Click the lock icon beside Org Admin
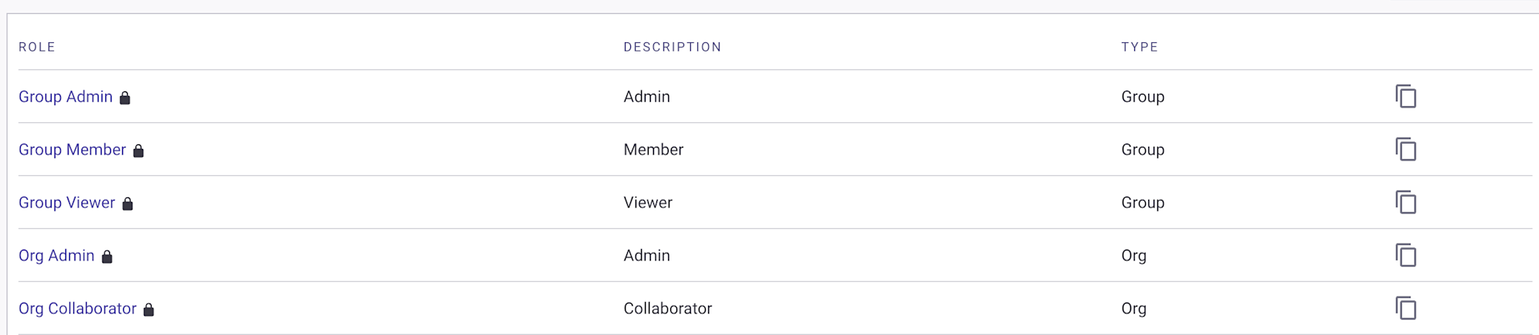This screenshot has width=1539, height=335. [x=107, y=257]
